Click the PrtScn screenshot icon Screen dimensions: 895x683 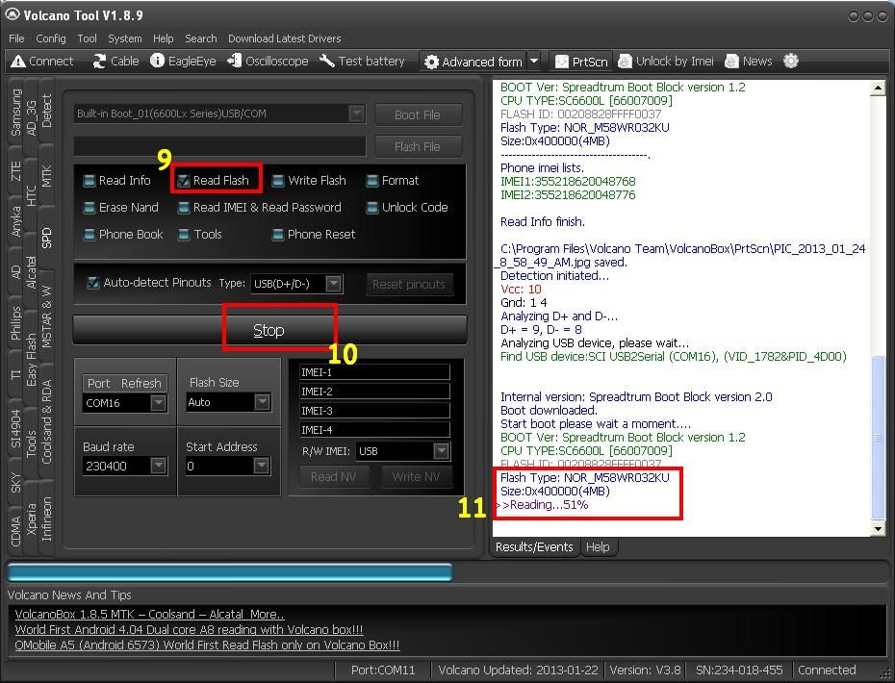(x=562, y=61)
